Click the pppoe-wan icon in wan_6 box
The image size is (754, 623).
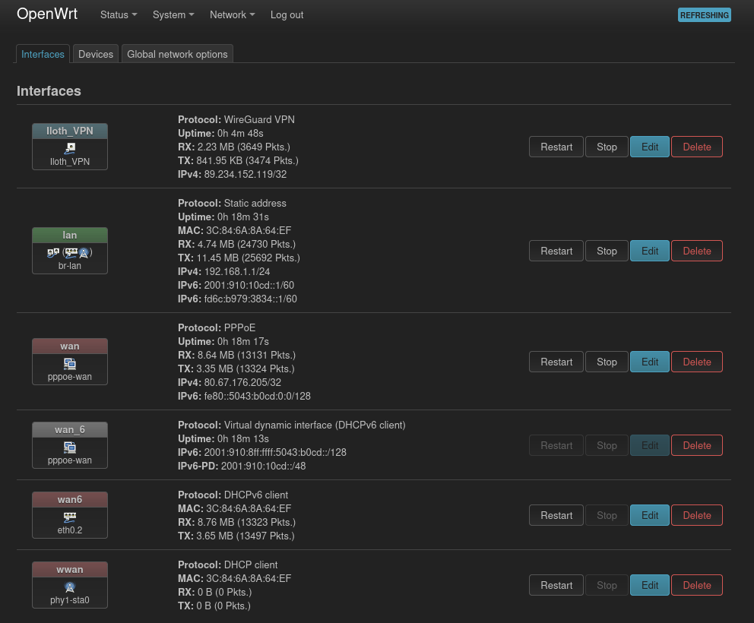pos(70,447)
